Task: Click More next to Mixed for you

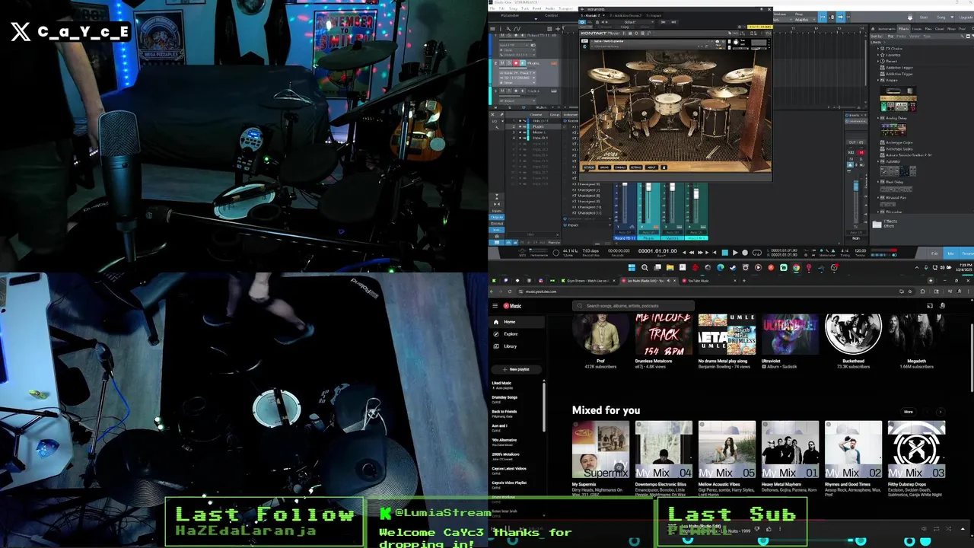Action: coord(909,412)
